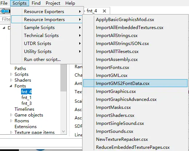Close the fnt_4 tab

104,11
